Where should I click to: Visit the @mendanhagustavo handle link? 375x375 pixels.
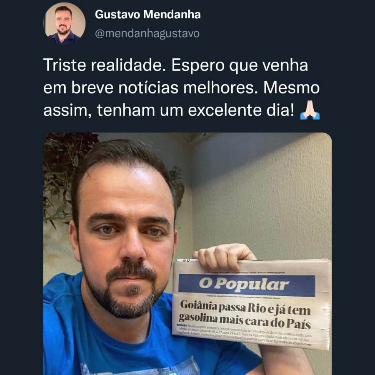click(147, 33)
